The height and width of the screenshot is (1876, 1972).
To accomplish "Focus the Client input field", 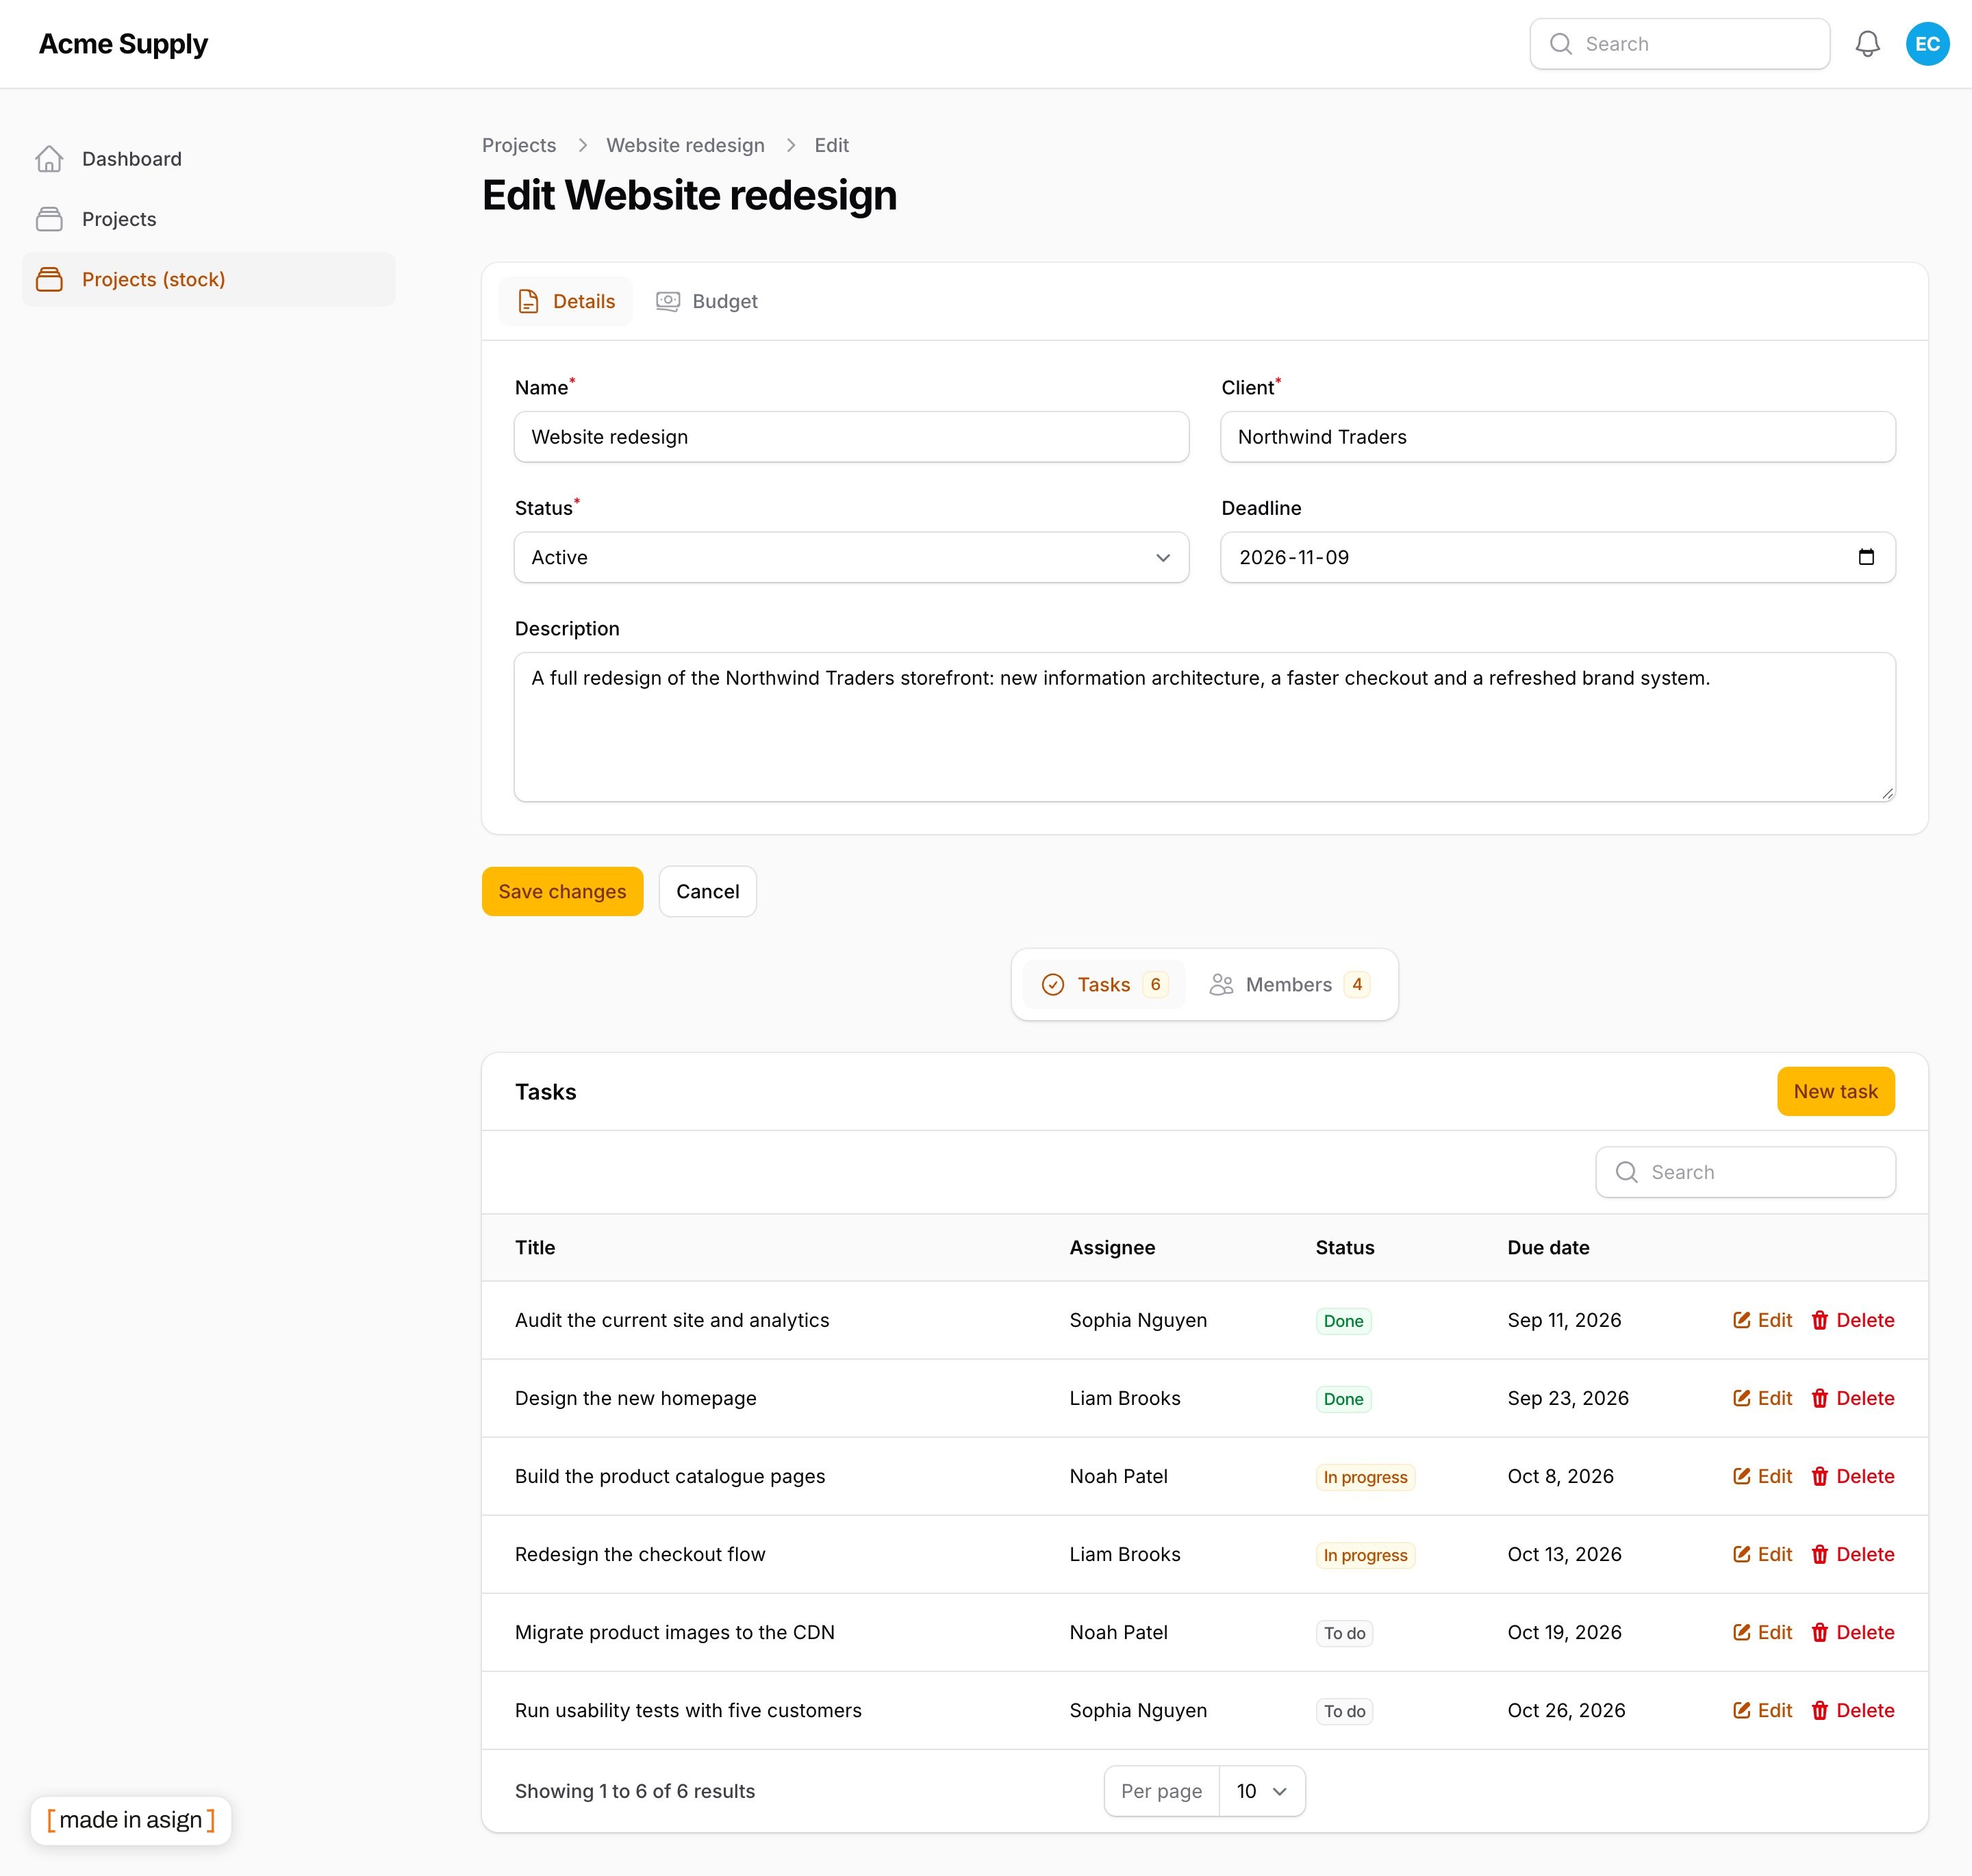I will 1558,437.
